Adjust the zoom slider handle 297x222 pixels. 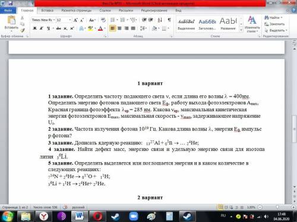(277, 207)
